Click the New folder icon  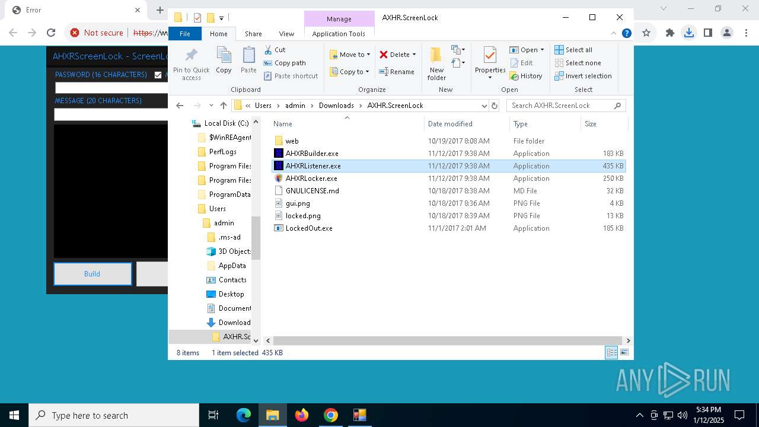[436, 55]
